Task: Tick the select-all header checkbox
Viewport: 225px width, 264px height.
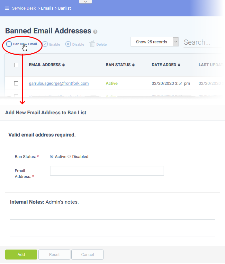Action: click(16, 65)
